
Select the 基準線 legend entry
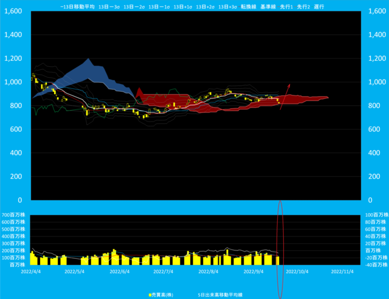268,7
